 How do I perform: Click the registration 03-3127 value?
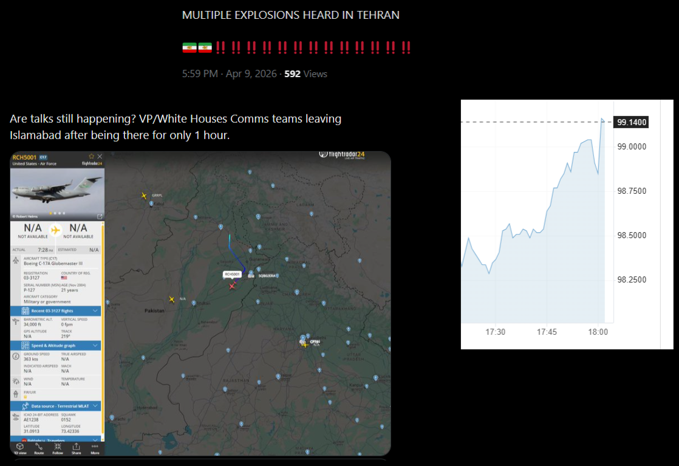pyautogui.click(x=32, y=278)
